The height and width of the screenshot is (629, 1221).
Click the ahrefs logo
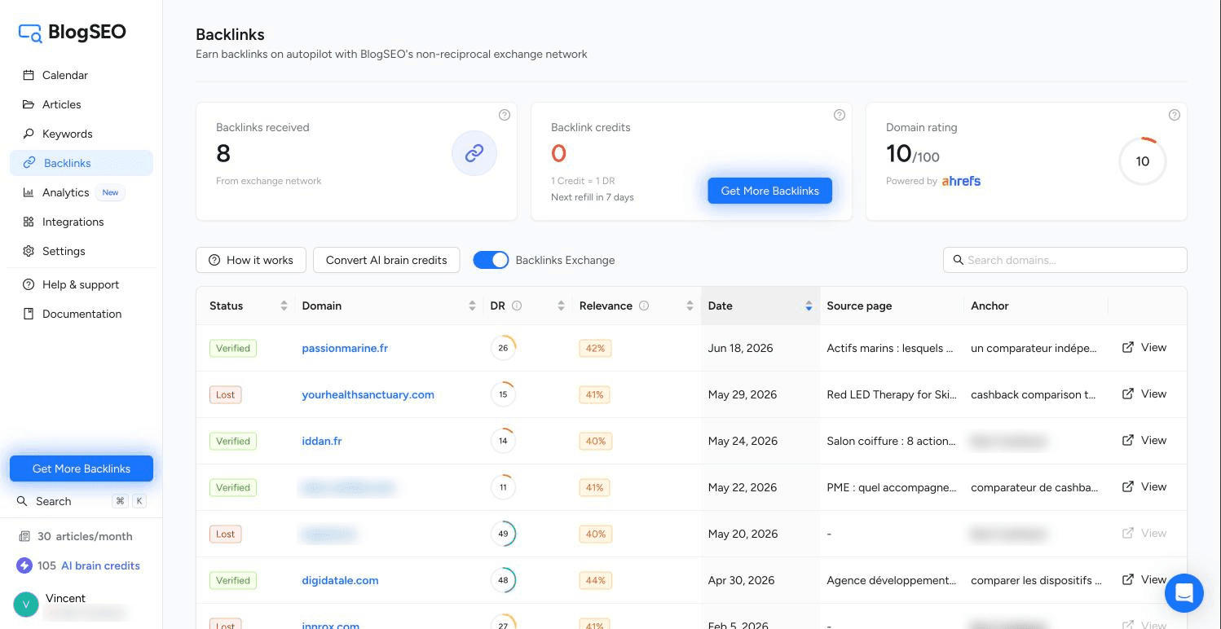961,181
